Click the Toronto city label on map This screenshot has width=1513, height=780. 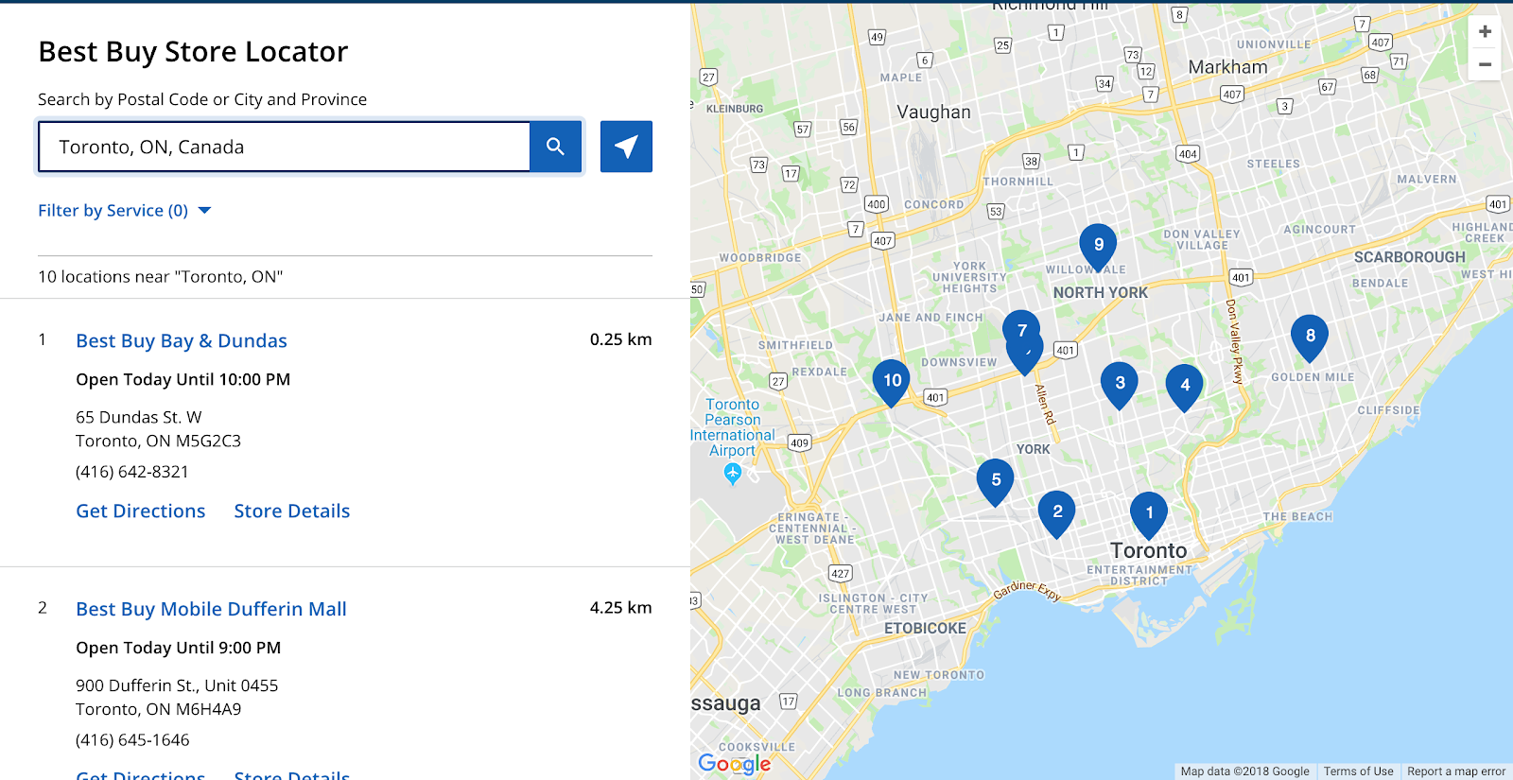point(1148,550)
